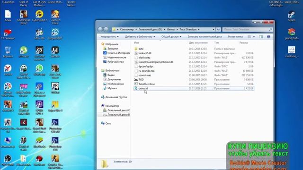Select the KingoROOT desktop icon
The height and width of the screenshot is (170, 303).
pos(55,34)
